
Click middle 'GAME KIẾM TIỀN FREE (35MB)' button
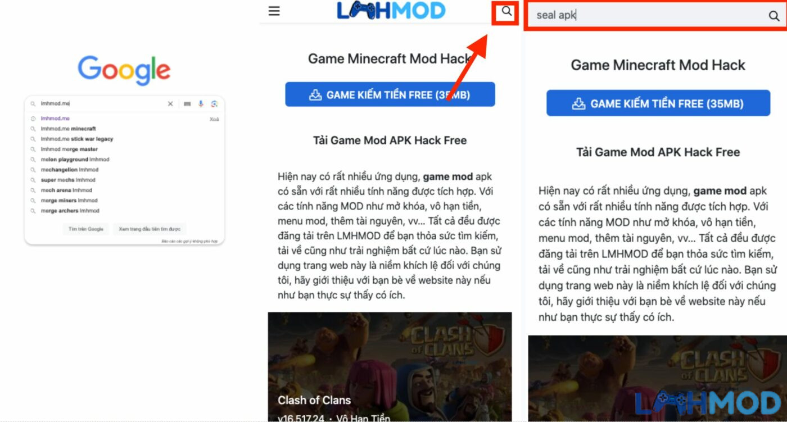pyautogui.click(x=390, y=94)
